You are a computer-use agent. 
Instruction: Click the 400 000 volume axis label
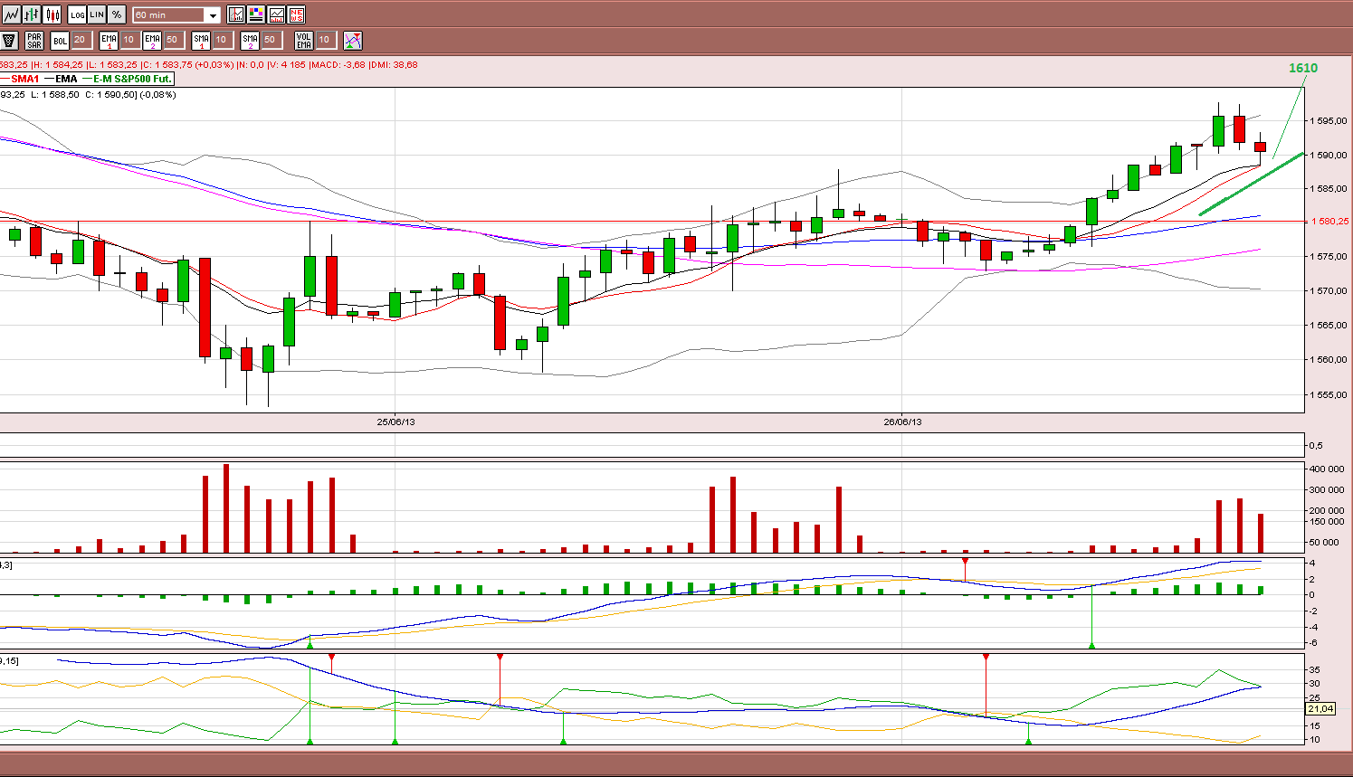pyautogui.click(x=1326, y=469)
